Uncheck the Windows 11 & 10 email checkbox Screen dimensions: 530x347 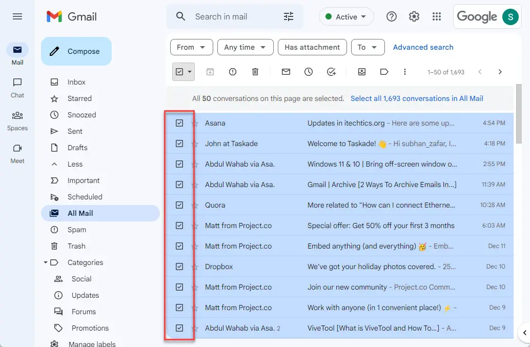click(179, 164)
